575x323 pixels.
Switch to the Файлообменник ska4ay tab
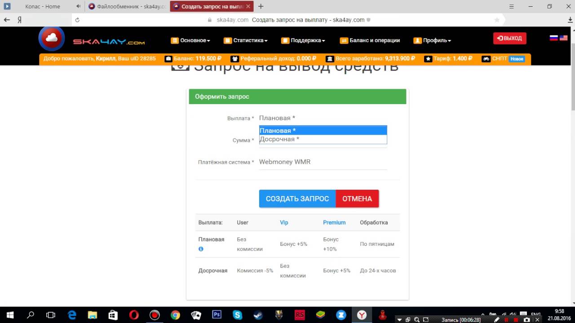click(127, 6)
